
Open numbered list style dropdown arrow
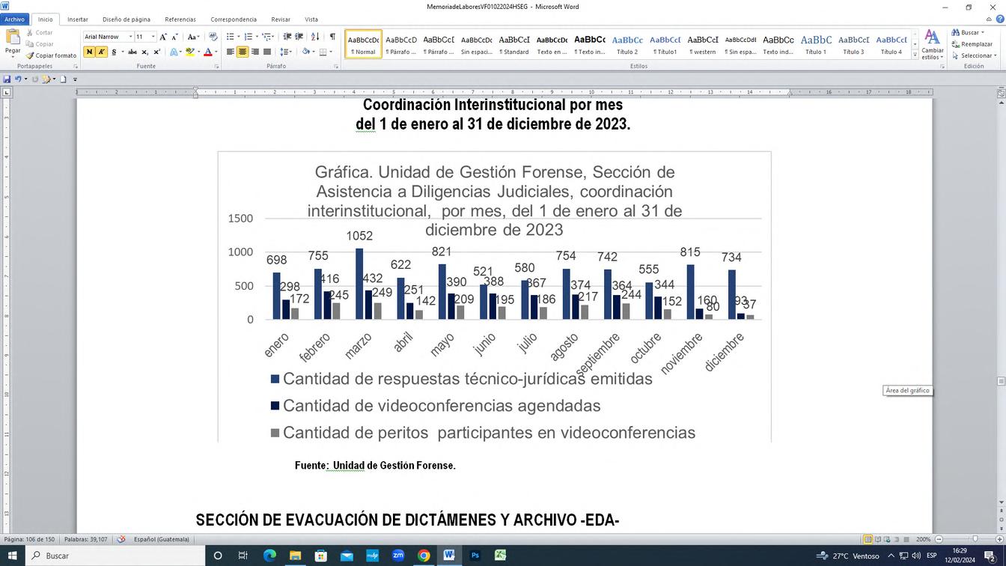[256, 37]
